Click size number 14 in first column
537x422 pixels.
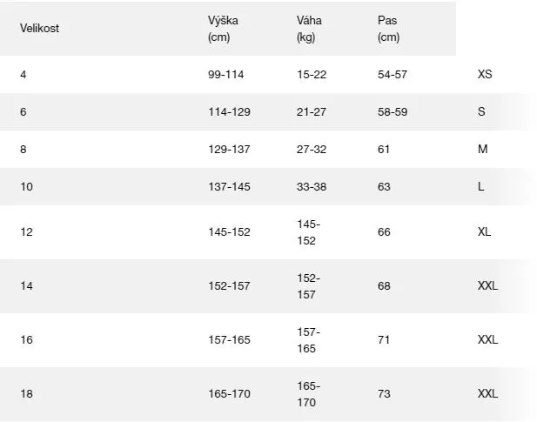tap(26, 285)
